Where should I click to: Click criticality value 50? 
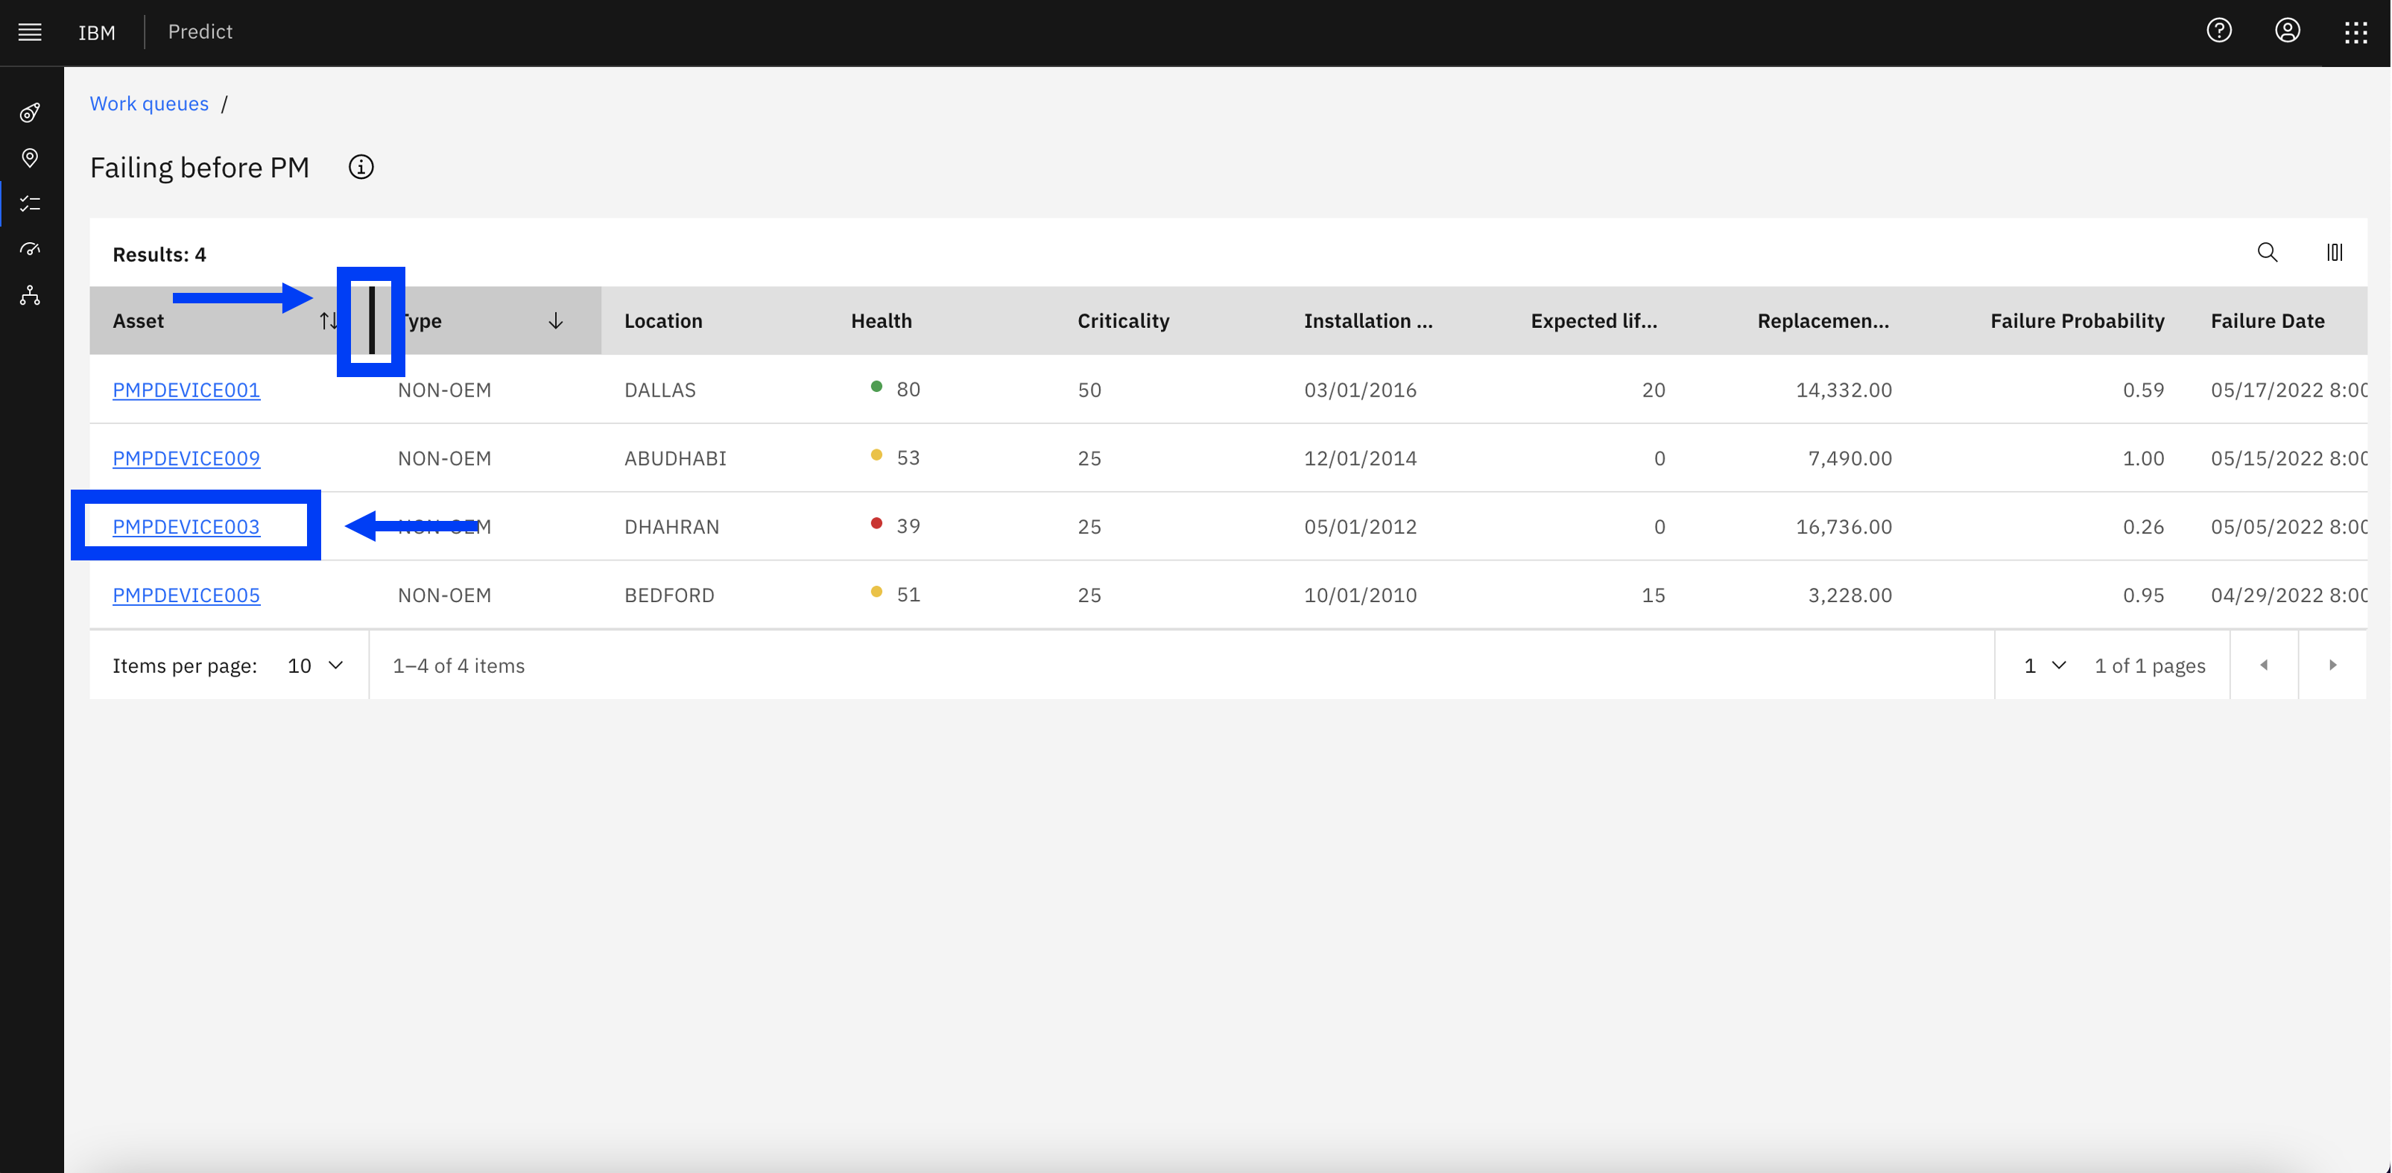(1089, 390)
